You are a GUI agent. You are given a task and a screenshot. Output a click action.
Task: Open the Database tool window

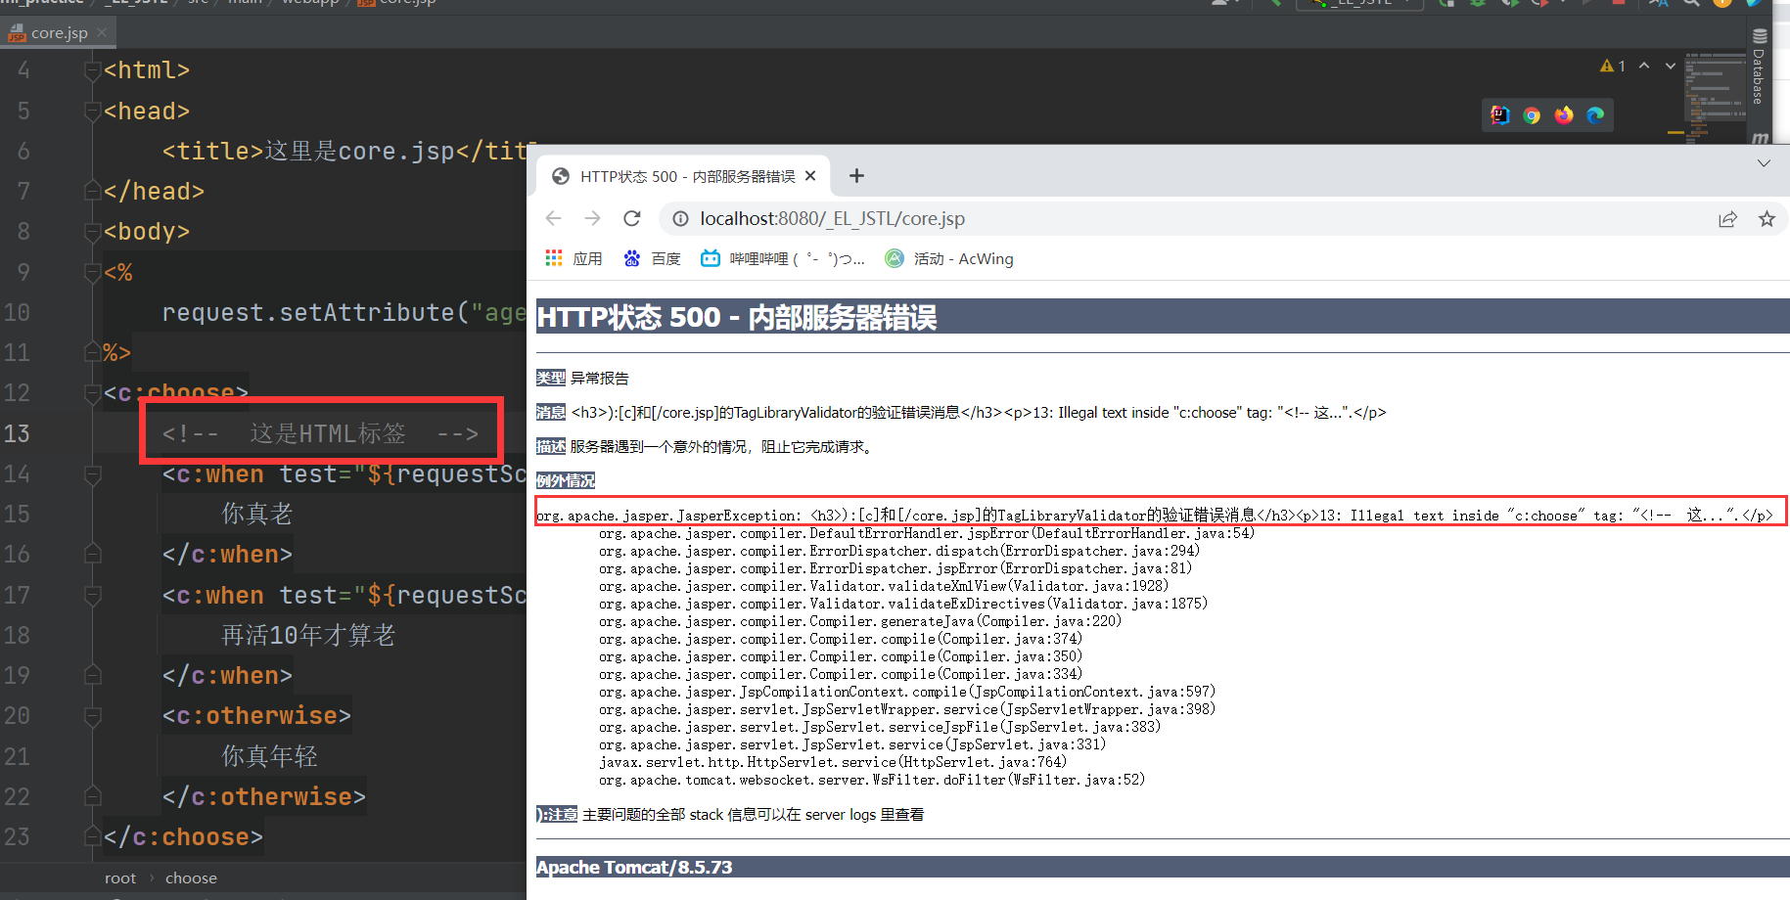(x=1759, y=66)
